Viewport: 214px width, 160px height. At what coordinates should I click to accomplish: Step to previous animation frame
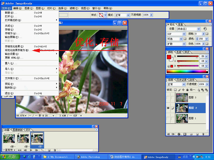point(25,150)
